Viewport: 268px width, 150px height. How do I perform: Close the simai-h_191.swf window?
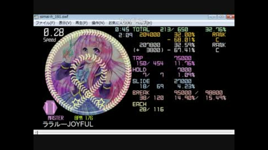[x=230, y=17]
